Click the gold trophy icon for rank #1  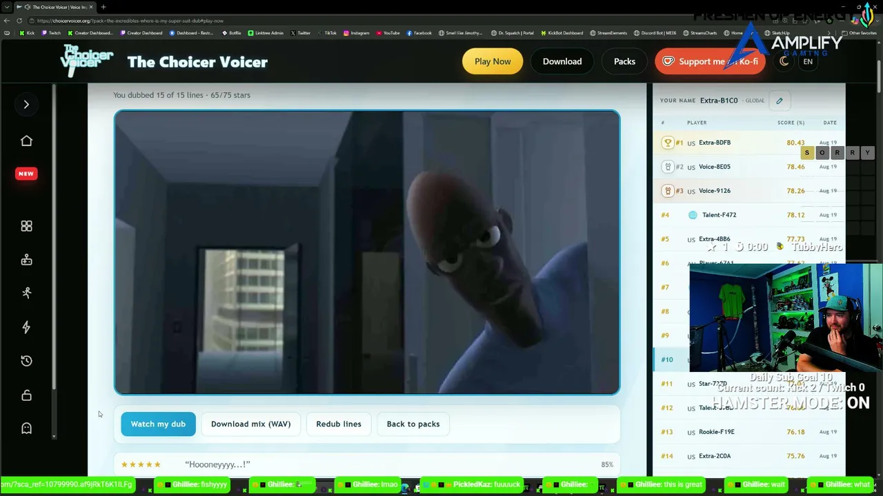click(x=667, y=143)
